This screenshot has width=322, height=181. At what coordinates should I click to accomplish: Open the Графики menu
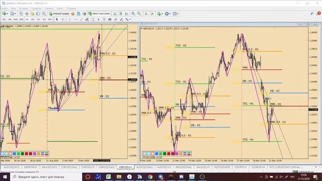36,9
